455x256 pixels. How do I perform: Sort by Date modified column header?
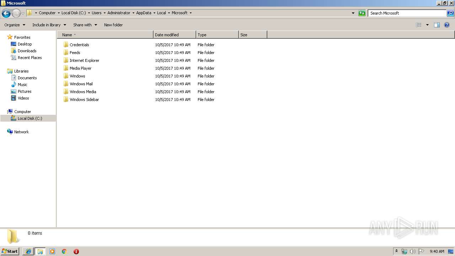tap(175, 35)
